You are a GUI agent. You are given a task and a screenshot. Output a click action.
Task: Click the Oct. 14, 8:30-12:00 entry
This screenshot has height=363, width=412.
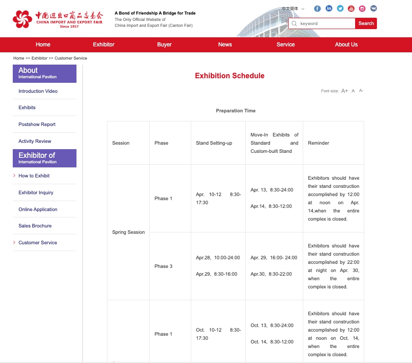[272, 342]
